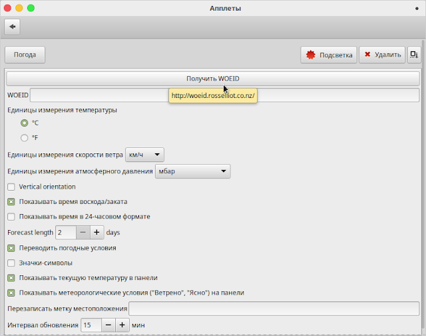Viewport: 426px width, 336px height.
Task: Click the Получить WOEID button
Action: 213,79
